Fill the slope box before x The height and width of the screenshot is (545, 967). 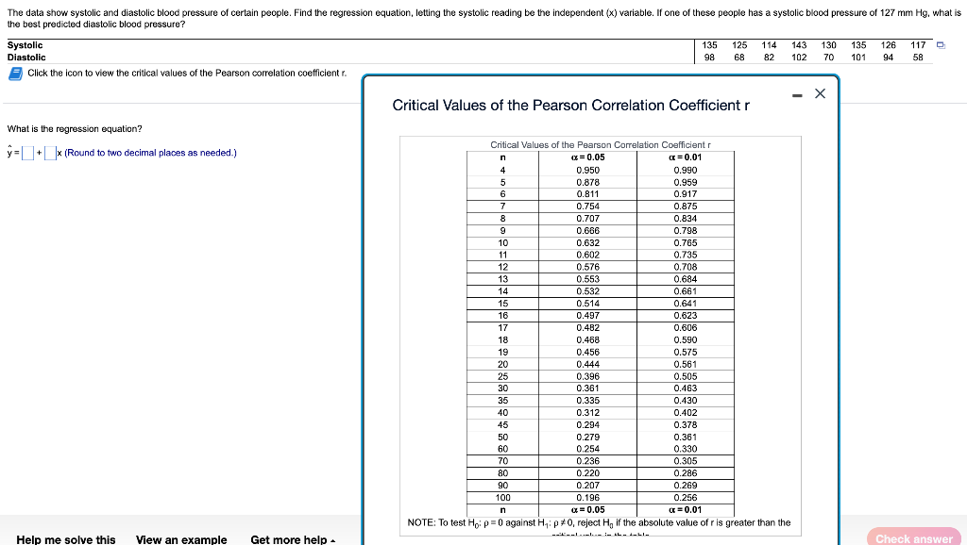coord(50,153)
